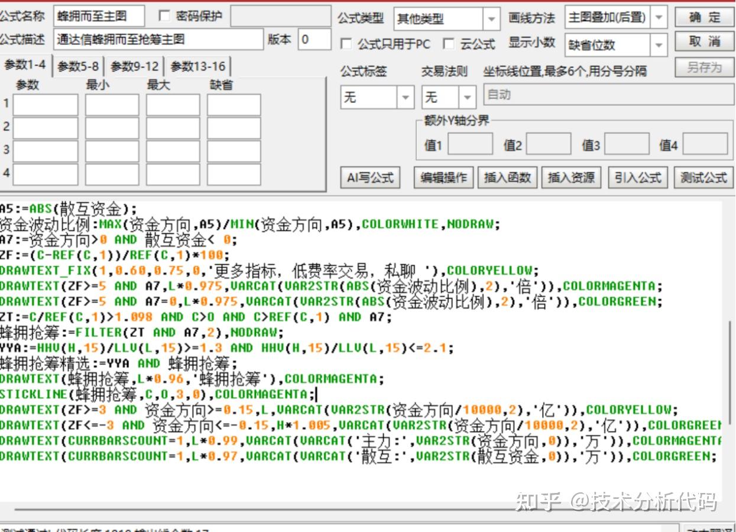Viewport: 736px width, 532px height.
Task: Click 插入函数 to insert a function
Action: pos(507,177)
